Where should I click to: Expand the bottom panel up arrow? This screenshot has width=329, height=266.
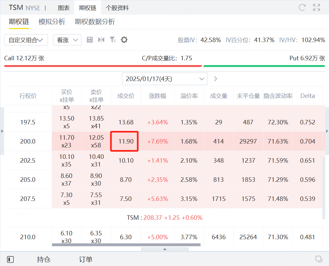coord(165,249)
